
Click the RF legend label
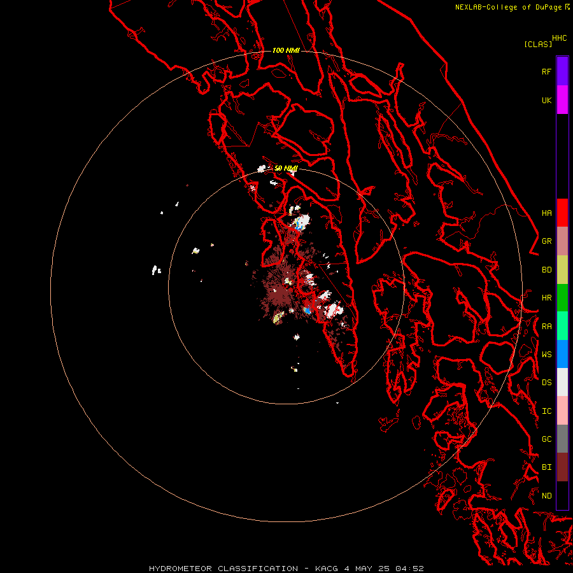pyautogui.click(x=546, y=71)
